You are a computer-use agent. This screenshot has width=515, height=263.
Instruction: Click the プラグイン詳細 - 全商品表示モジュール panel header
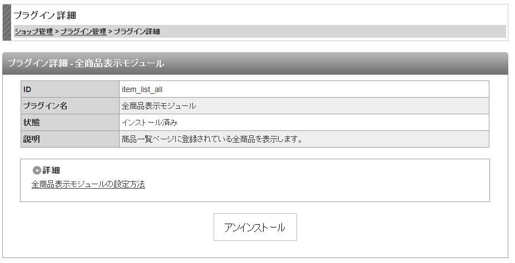255,63
